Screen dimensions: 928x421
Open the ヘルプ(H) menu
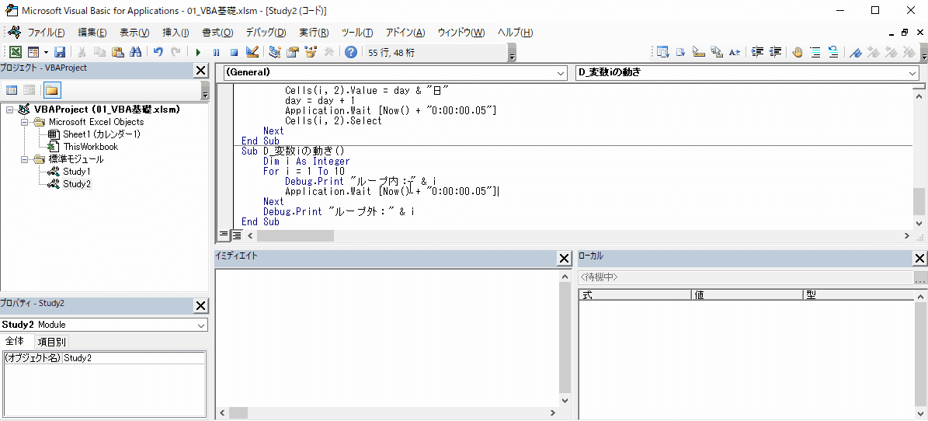click(x=515, y=33)
